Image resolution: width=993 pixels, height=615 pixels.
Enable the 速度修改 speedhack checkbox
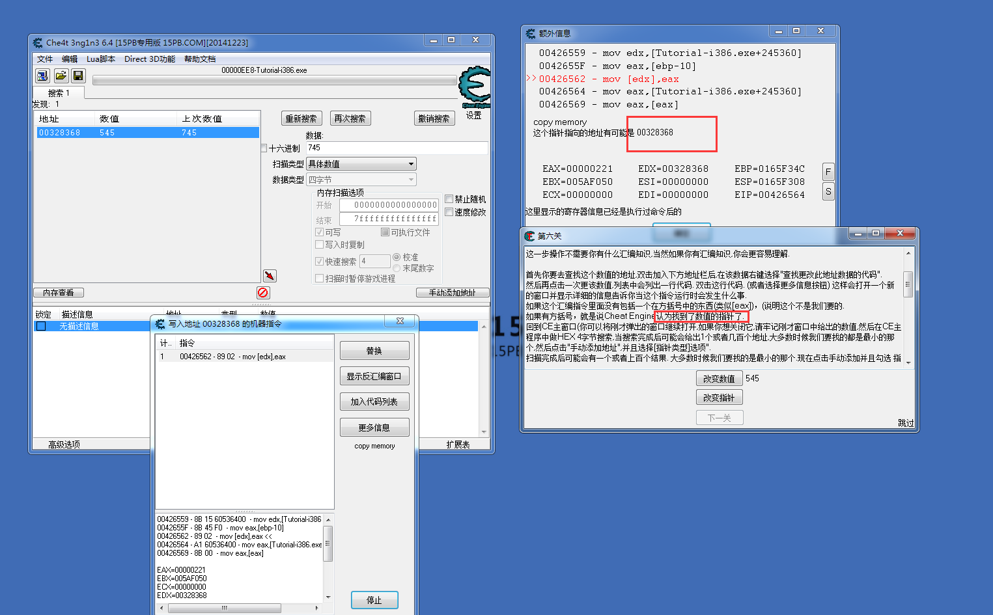click(x=449, y=212)
